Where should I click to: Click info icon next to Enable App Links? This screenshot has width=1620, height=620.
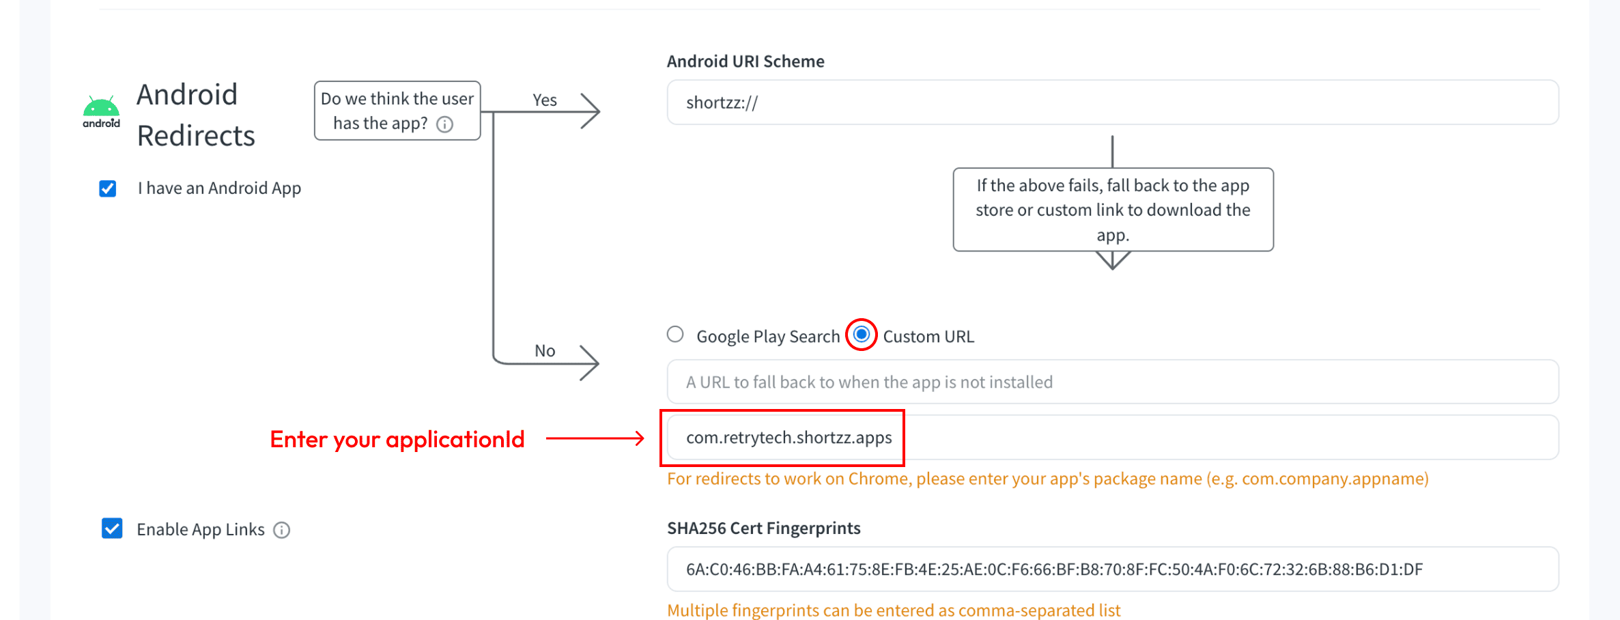coord(282,530)
